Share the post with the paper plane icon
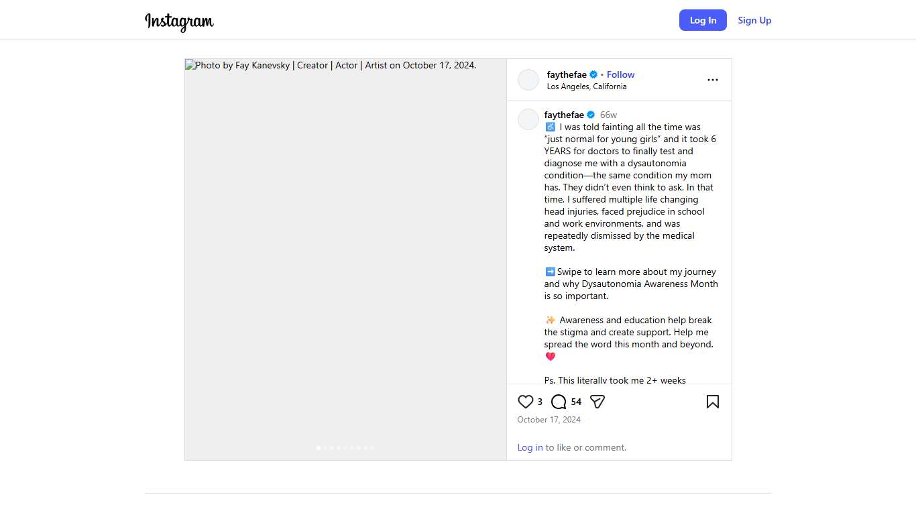 click(597, 402)
